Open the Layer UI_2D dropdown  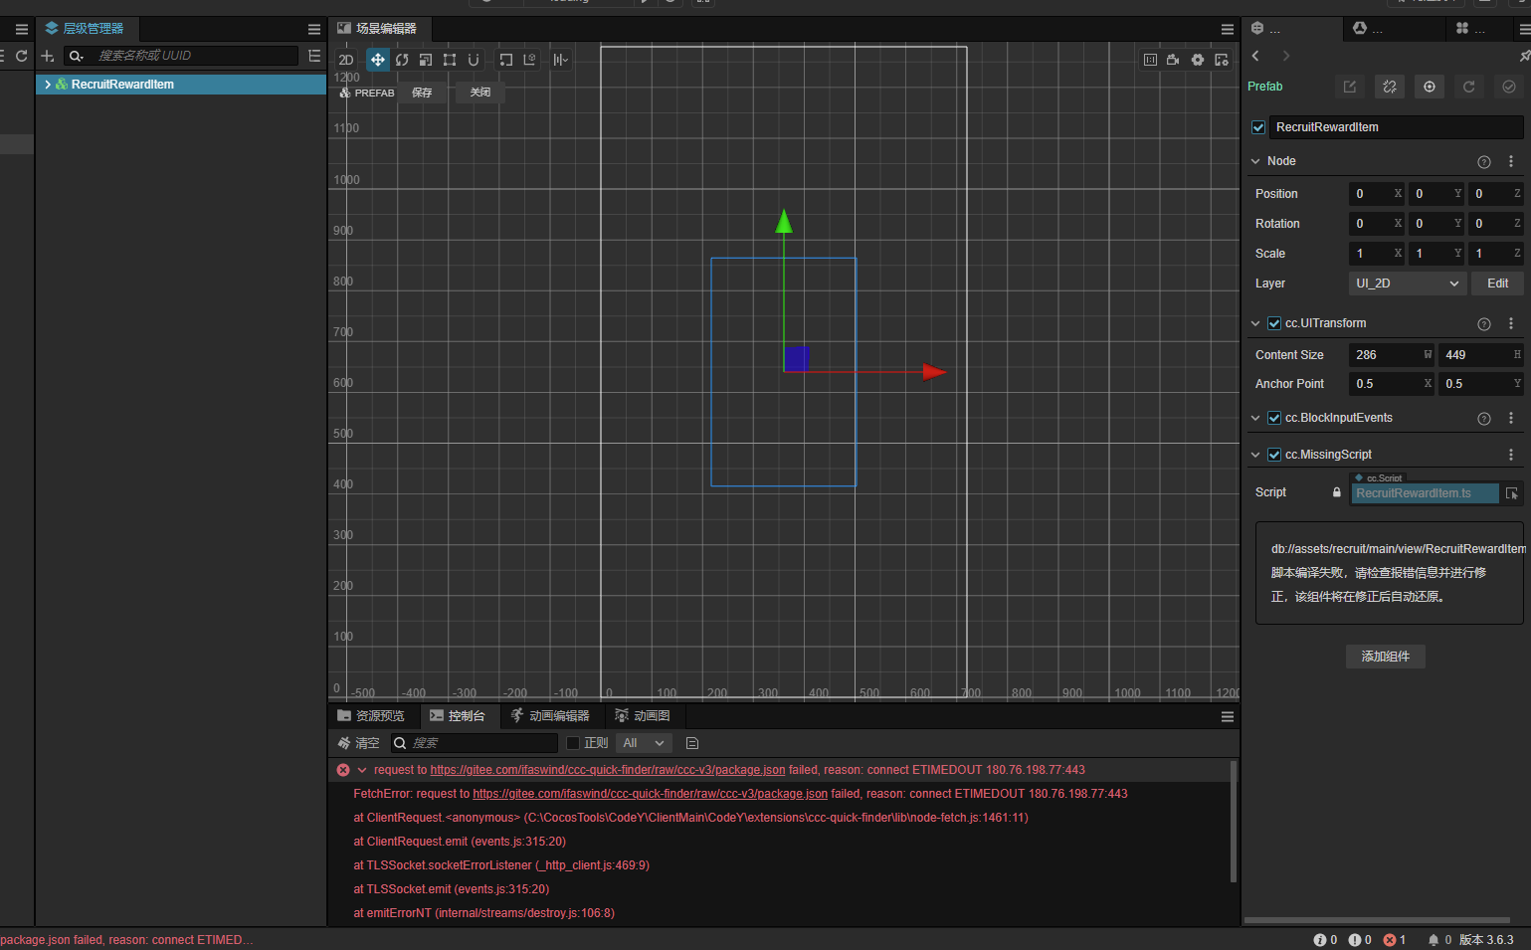click(x=1407, y=284)
